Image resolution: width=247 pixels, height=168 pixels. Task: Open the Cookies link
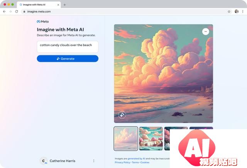(x=145, y=162)
